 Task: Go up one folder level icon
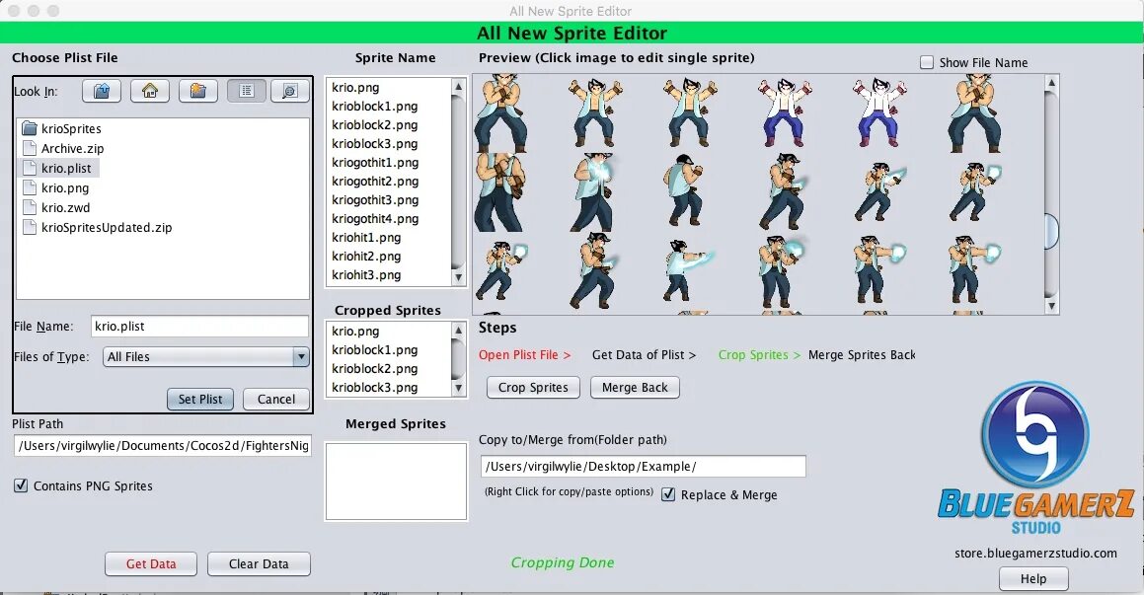[x=102, y=91]
